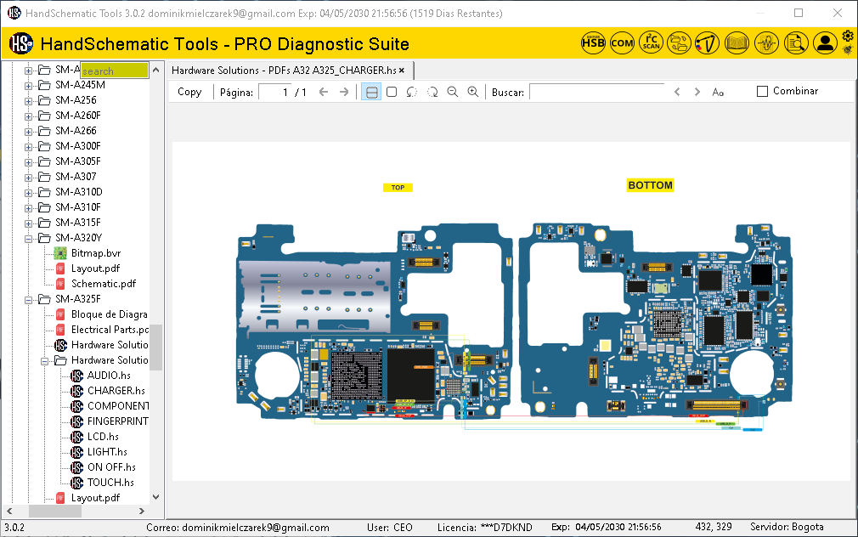Expand the SM-A260F folder
The image size is (858, 537).
(28, 116)
